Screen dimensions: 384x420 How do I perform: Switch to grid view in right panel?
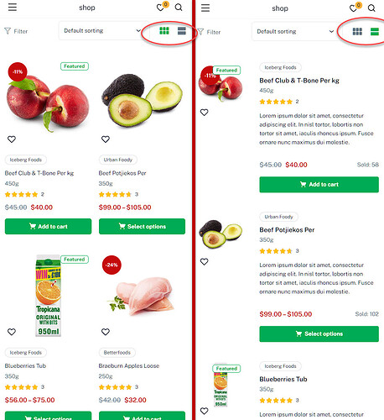(x=357, y=32)
